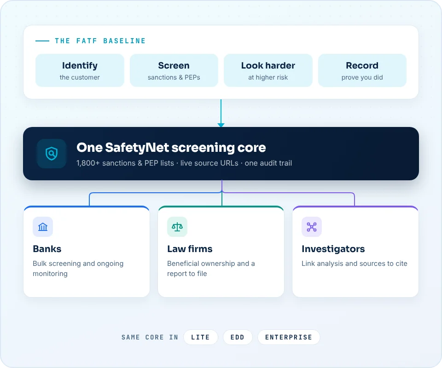The image size is (442, 368).
Task: Click the Banks heading
Action: [x=47, y=249]
